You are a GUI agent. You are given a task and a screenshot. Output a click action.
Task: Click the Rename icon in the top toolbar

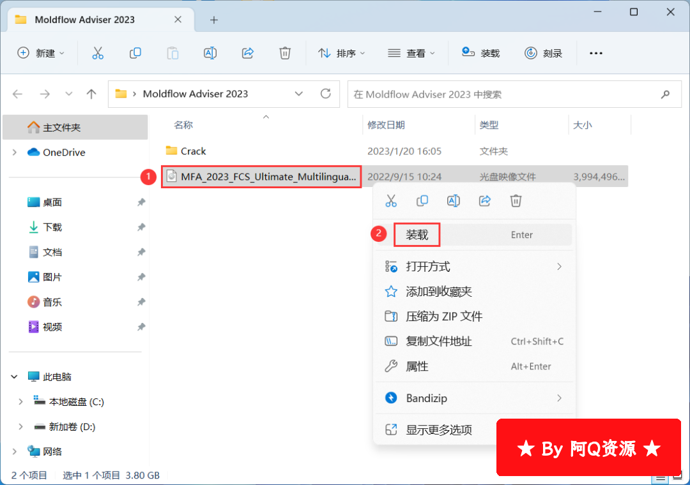[210, 53]
